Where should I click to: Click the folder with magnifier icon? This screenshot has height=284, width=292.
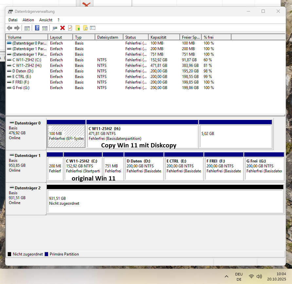85,28
